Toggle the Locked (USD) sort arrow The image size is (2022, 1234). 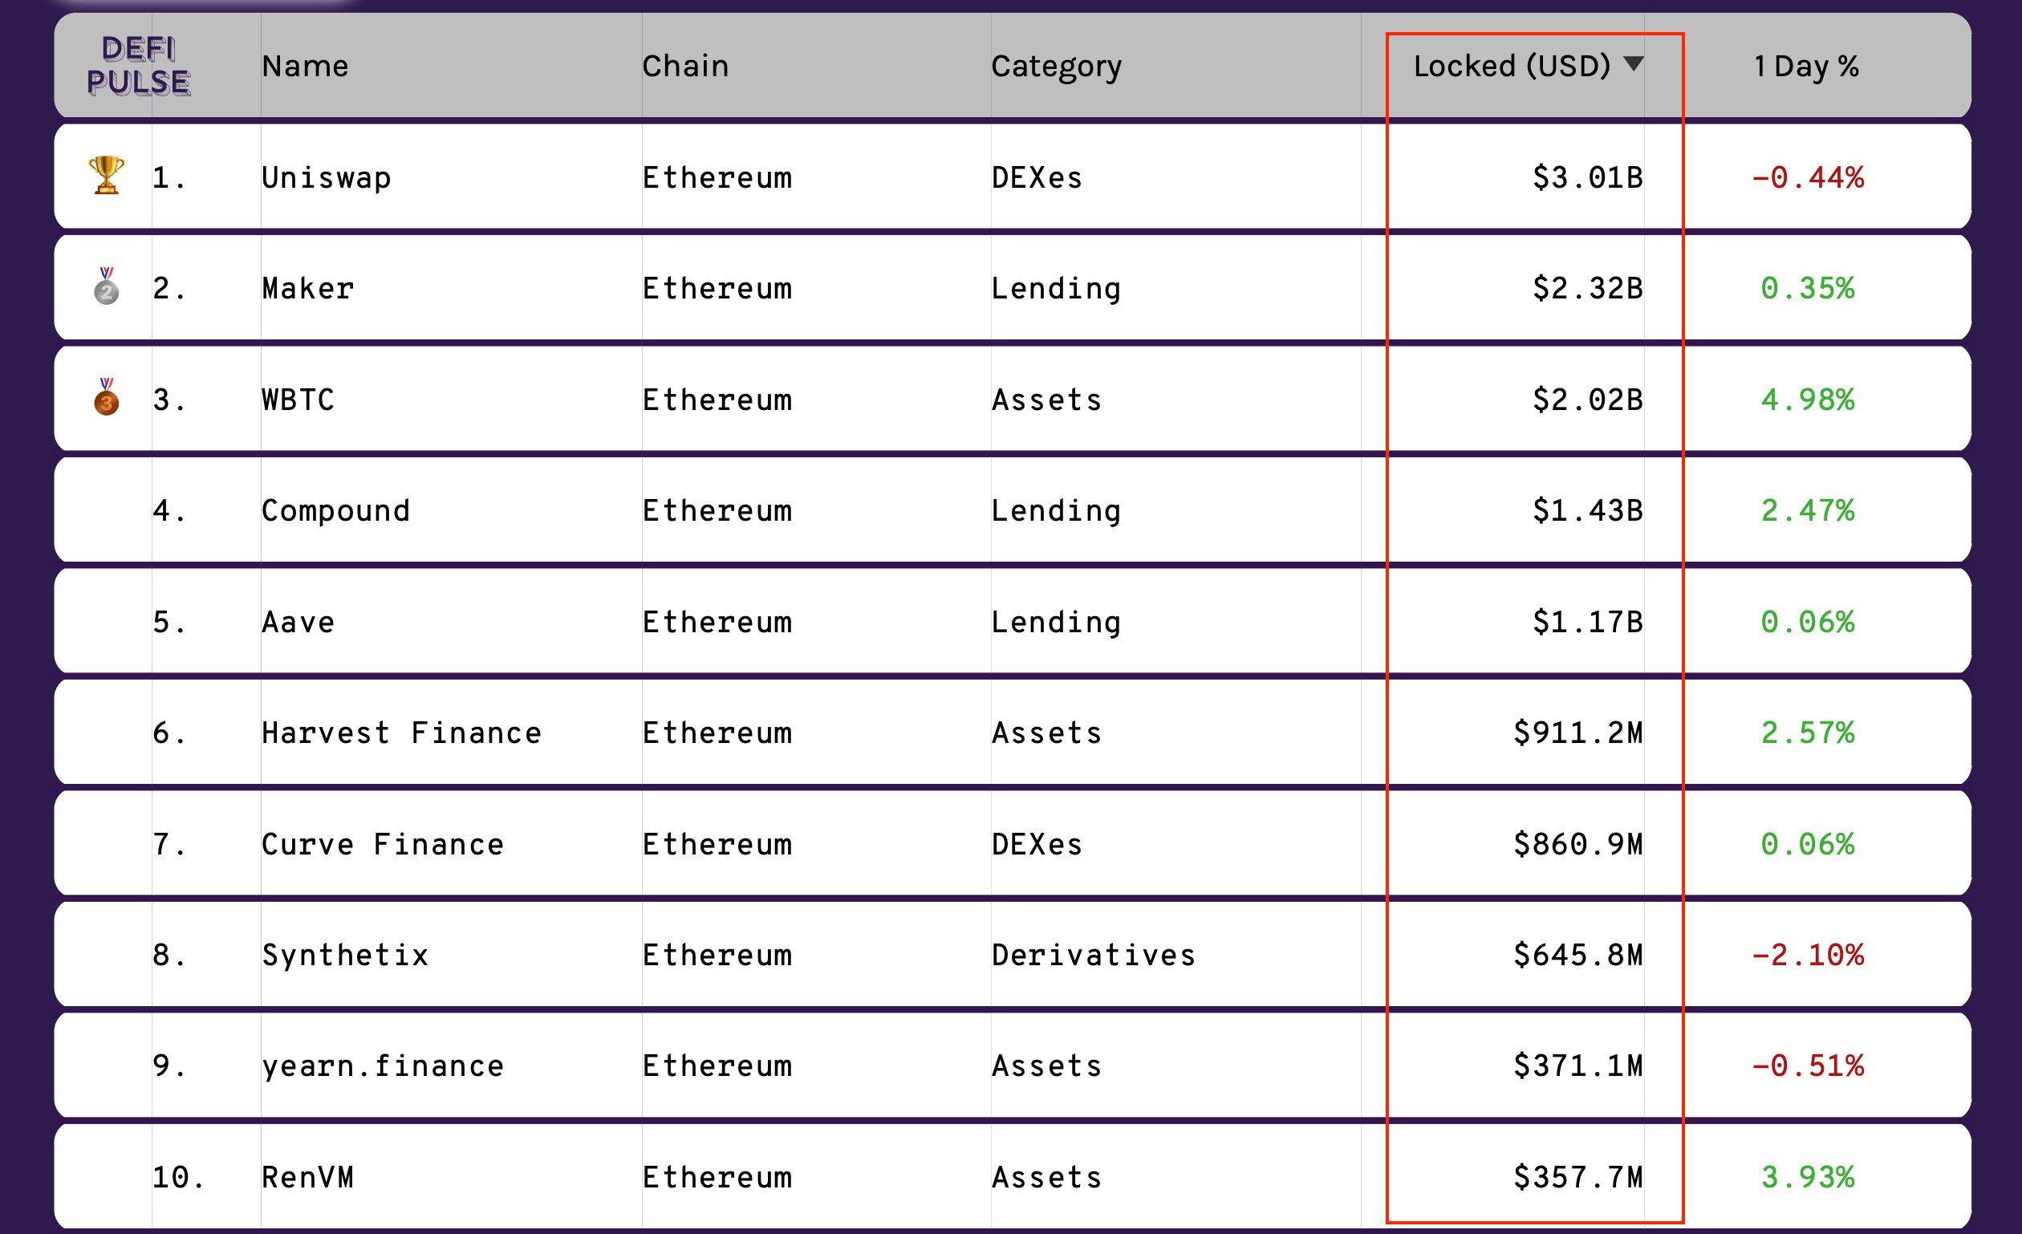coord(1633,64)
